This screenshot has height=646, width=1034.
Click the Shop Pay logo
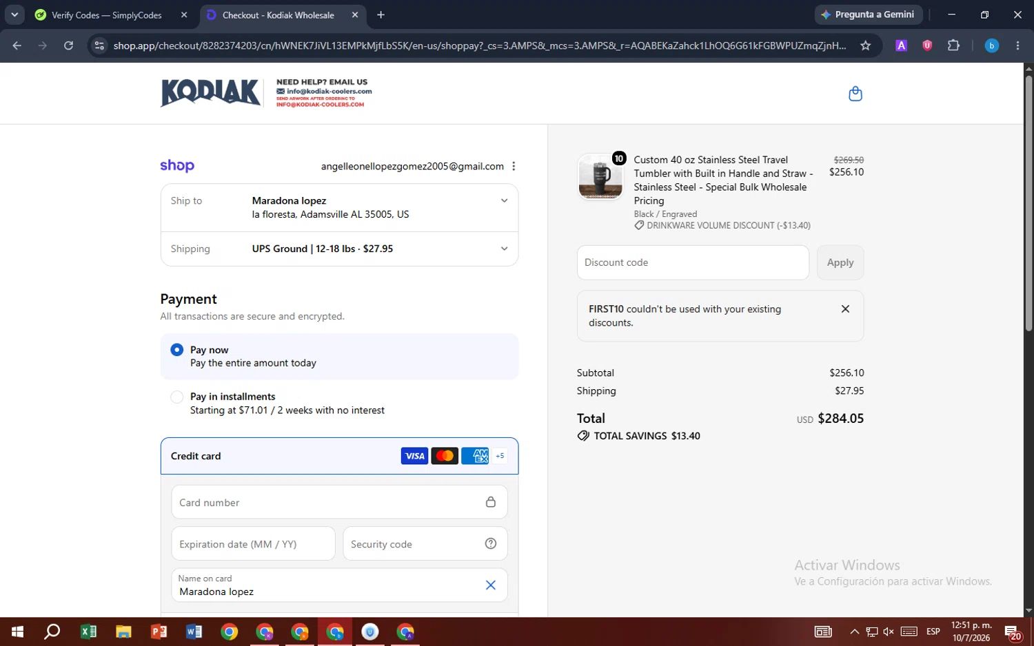click(x=177, y=165)
